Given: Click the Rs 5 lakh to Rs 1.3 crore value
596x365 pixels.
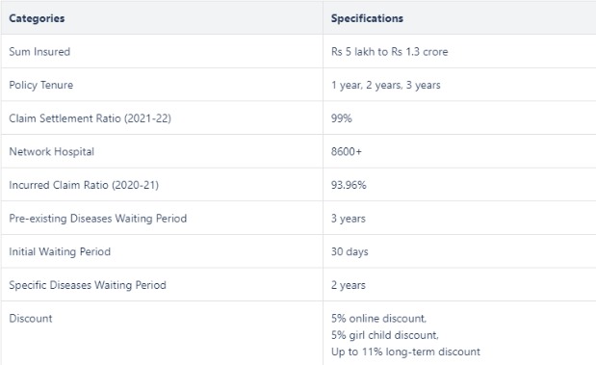Looking at the screenshot, I should 389,52.
